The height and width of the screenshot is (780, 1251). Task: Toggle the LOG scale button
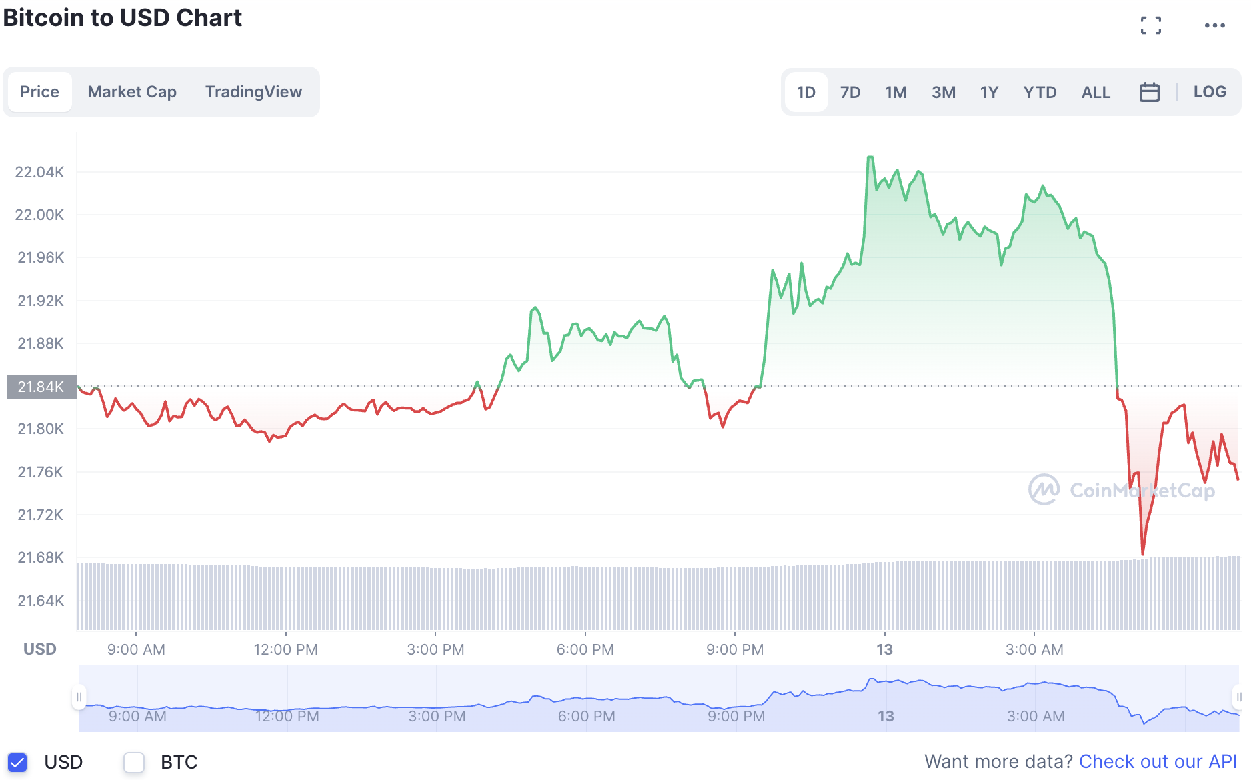(x=1210, y=92)
